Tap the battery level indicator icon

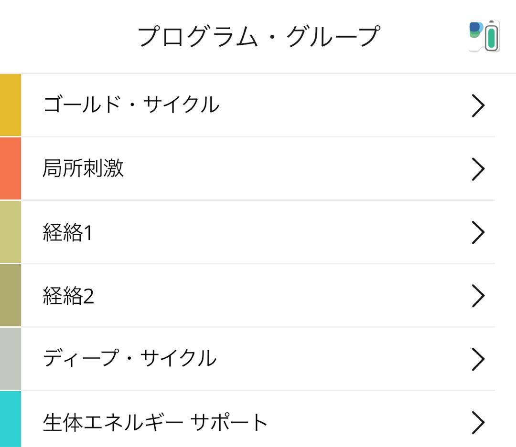492,36
